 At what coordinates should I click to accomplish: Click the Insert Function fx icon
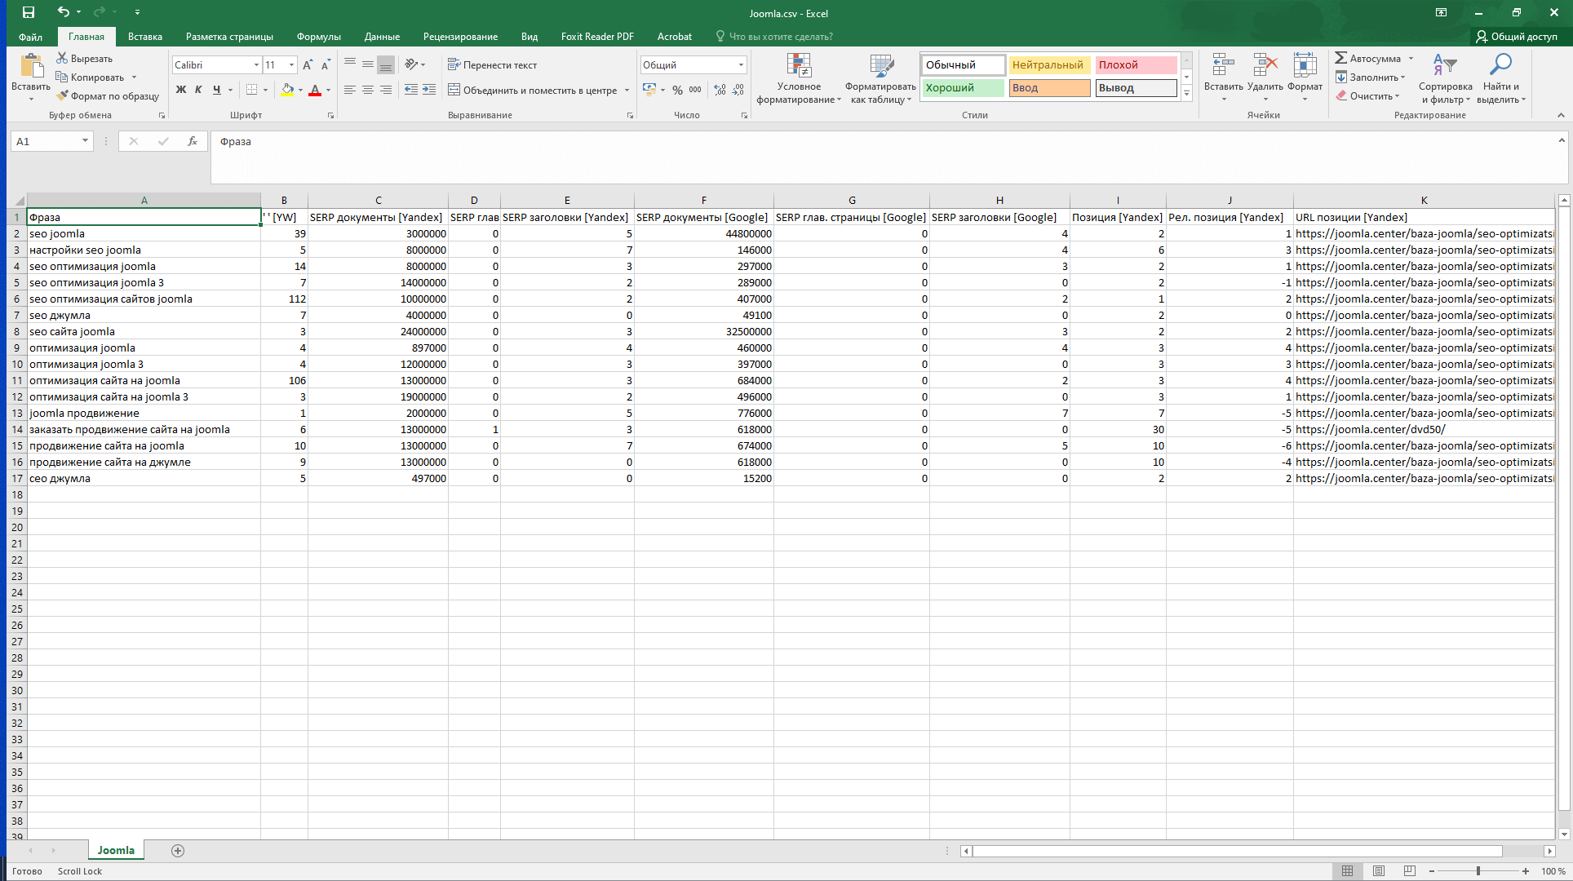click(193, 141)
